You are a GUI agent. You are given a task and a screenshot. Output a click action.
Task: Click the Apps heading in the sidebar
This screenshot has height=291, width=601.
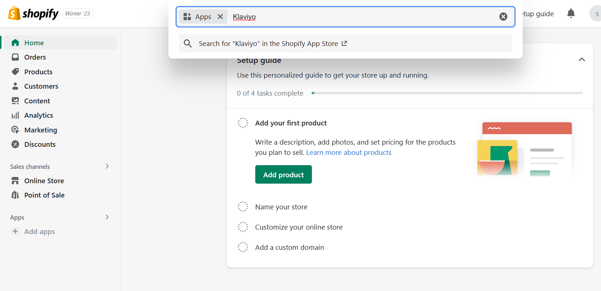[x=17, y=217]
